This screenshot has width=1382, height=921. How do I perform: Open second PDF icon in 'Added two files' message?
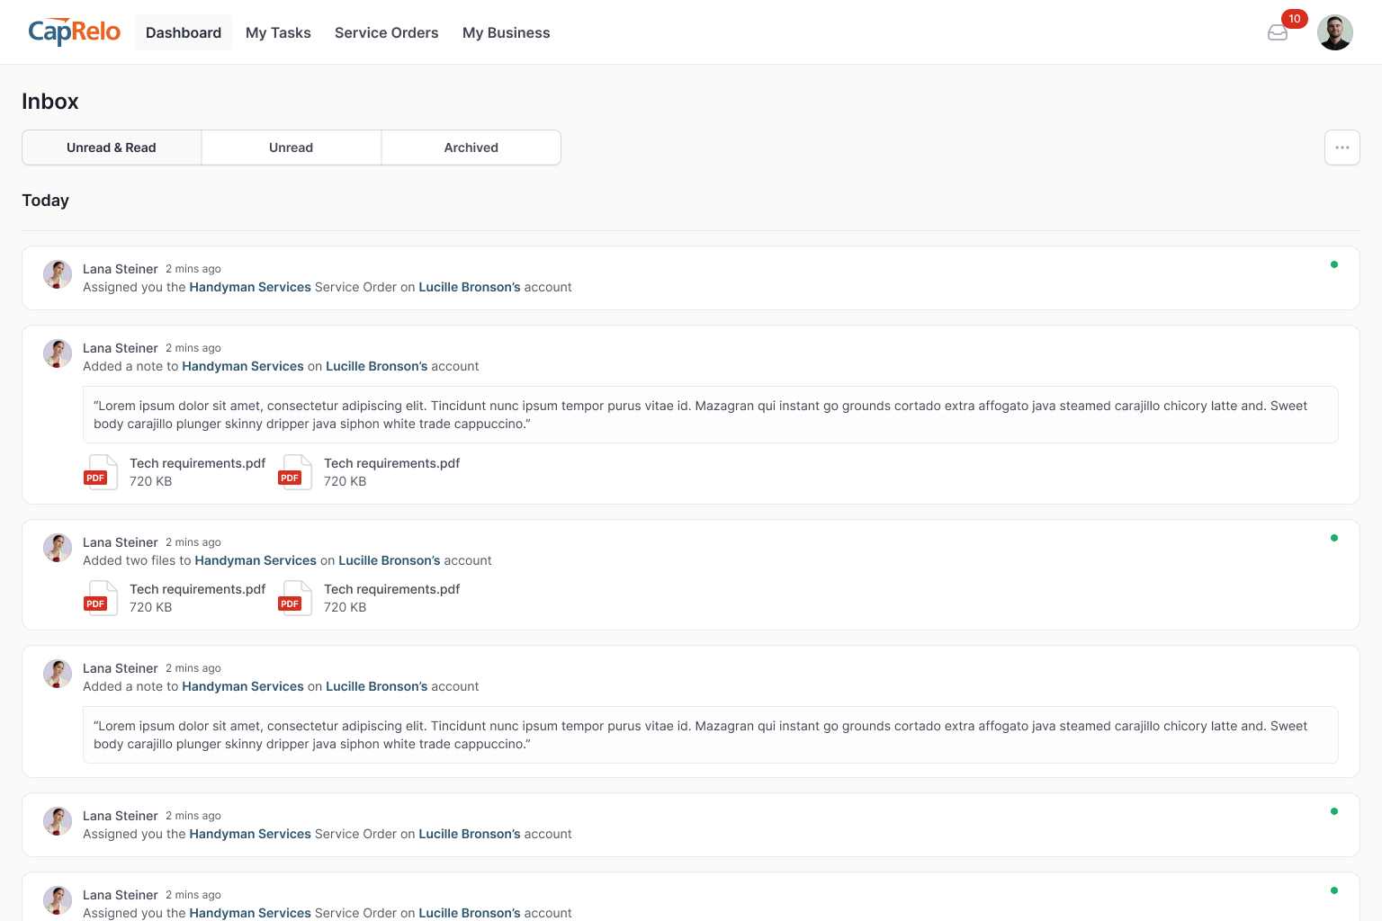click(295, 598)
